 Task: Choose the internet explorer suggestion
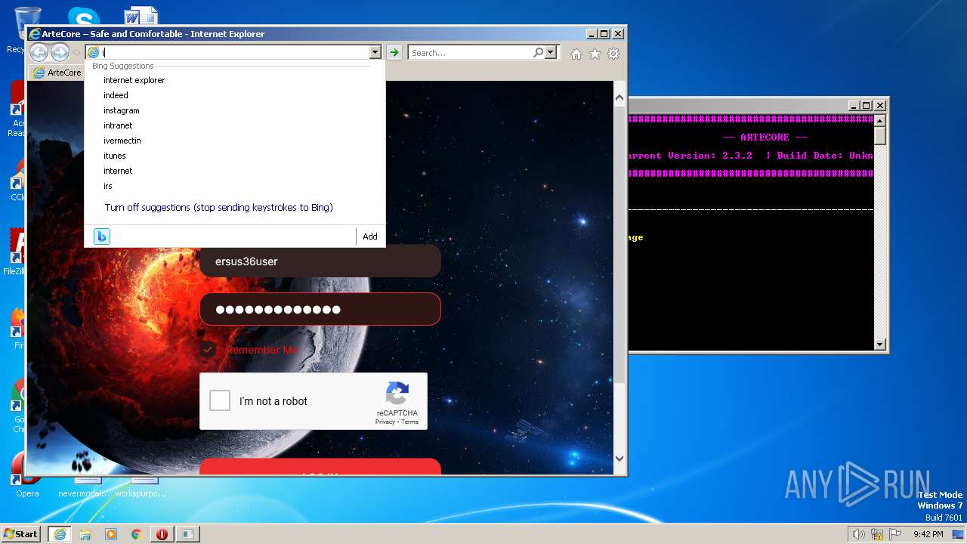click(235, 80)
